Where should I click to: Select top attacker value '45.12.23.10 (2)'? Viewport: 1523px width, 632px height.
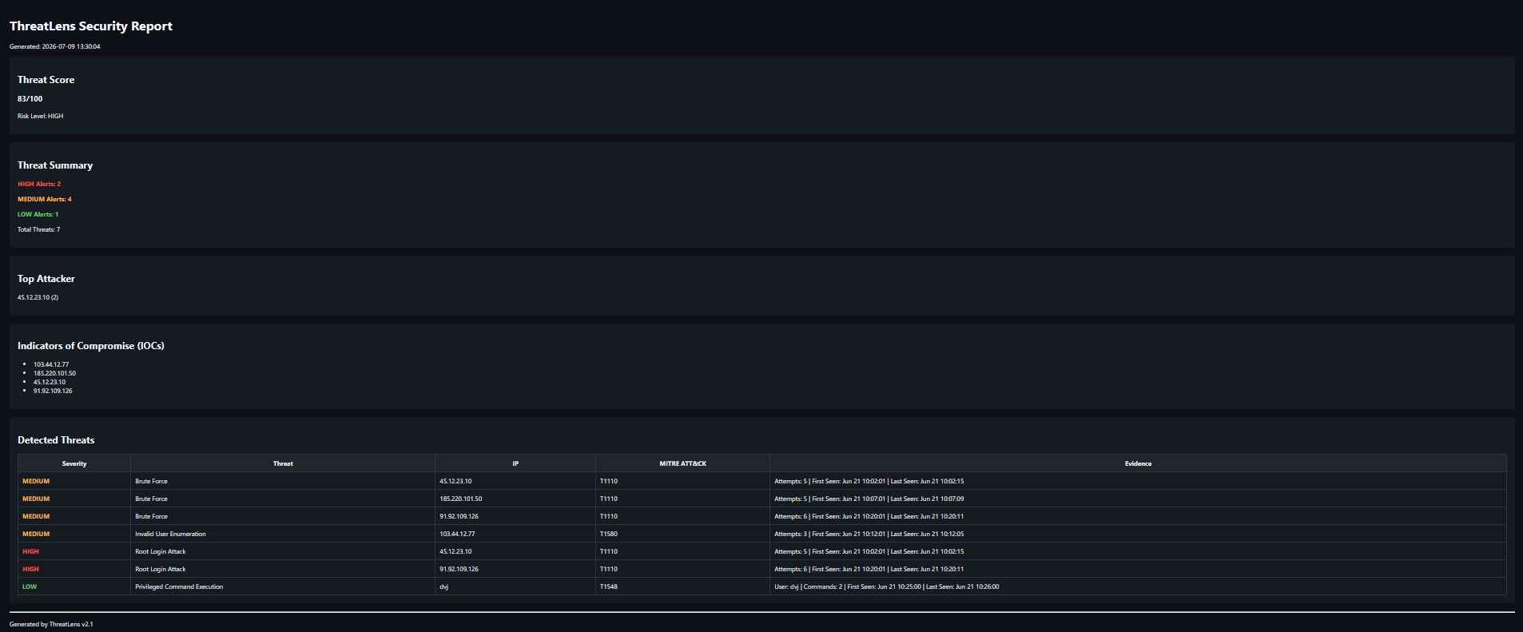click(x=38, y=297)
